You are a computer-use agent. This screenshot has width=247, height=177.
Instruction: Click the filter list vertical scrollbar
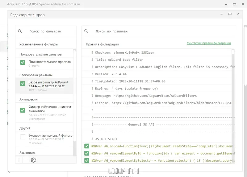click(74, 99)
